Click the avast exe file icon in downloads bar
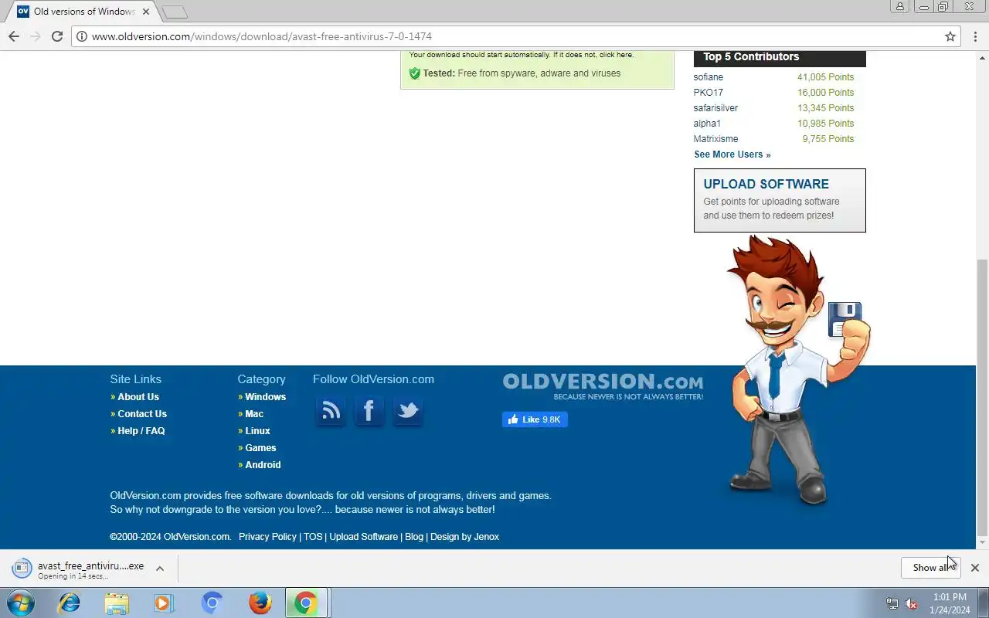This screenshot has height=618, width=989. point(22,568)
